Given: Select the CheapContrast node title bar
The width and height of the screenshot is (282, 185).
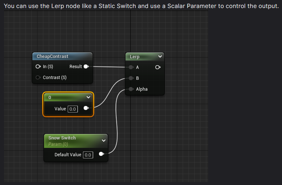Looking at the screenshot, I should coord(63,56).
